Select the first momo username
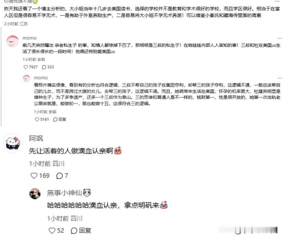Image resolution: width=284 pixels, height=240 pixels. click(30, 38)
